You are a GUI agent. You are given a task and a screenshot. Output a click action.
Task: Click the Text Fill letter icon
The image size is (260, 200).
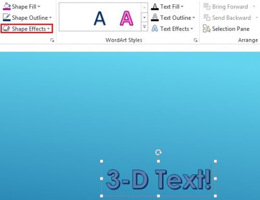point(155,7)
